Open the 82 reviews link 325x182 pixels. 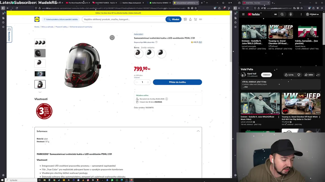200,42
